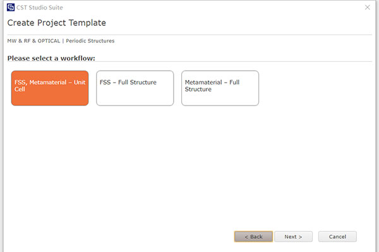Click the CST Studio Suite title text

tap(40, 8)
